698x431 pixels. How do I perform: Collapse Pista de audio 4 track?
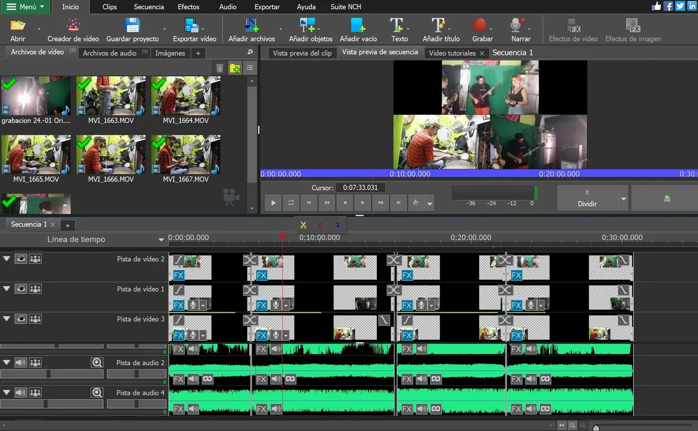click(x=7, y=392)
